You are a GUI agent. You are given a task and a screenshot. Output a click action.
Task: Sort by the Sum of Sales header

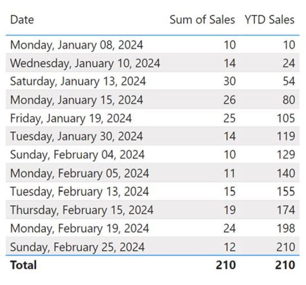(202, 20)
